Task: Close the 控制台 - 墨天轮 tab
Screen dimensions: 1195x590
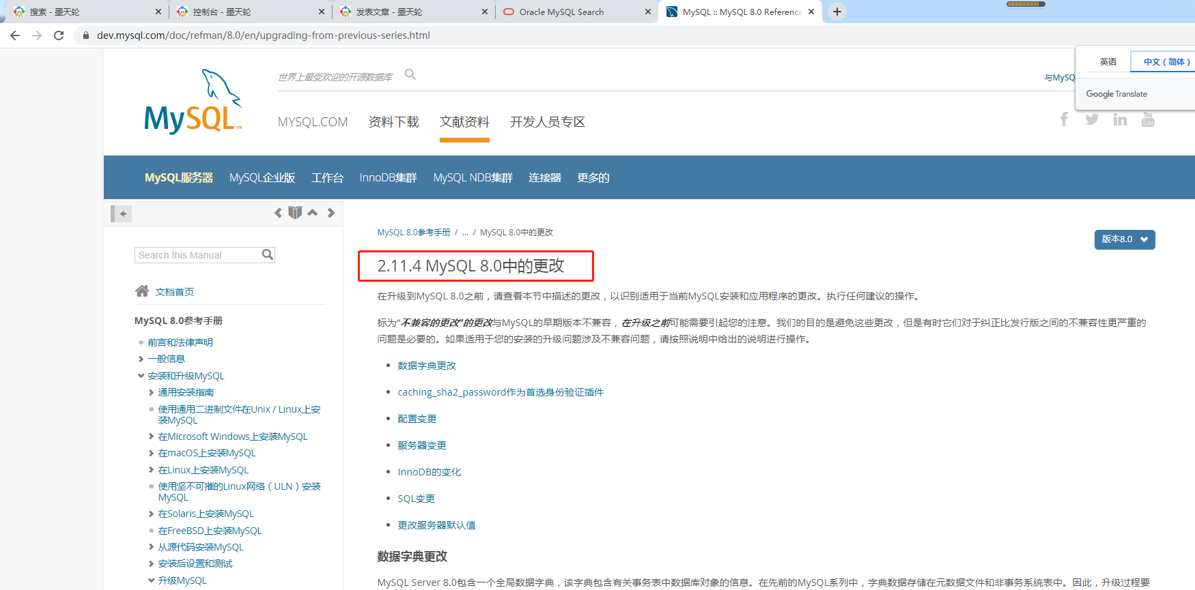Action: coord(322,12)
